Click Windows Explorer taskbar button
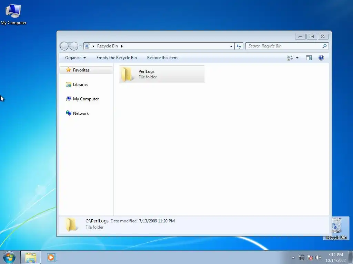Image resolution: width=353 pixels, height=264 pixels. tap(31, 257)
